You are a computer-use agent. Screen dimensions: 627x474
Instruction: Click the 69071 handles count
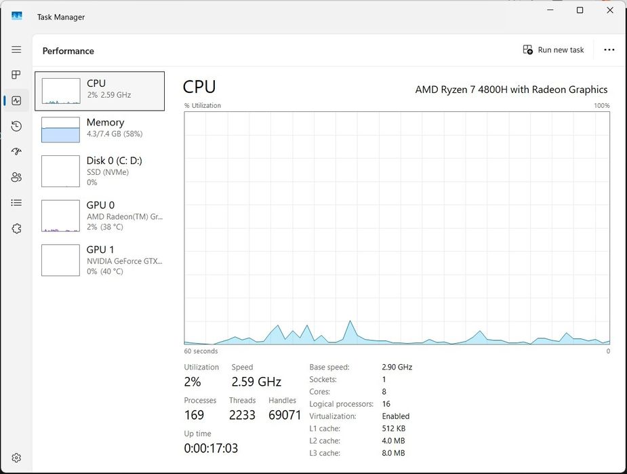[285, 415]
